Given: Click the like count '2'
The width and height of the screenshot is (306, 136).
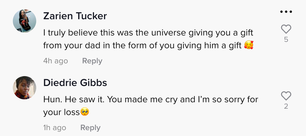Looking at the screenshot, I should pos(286,106).
